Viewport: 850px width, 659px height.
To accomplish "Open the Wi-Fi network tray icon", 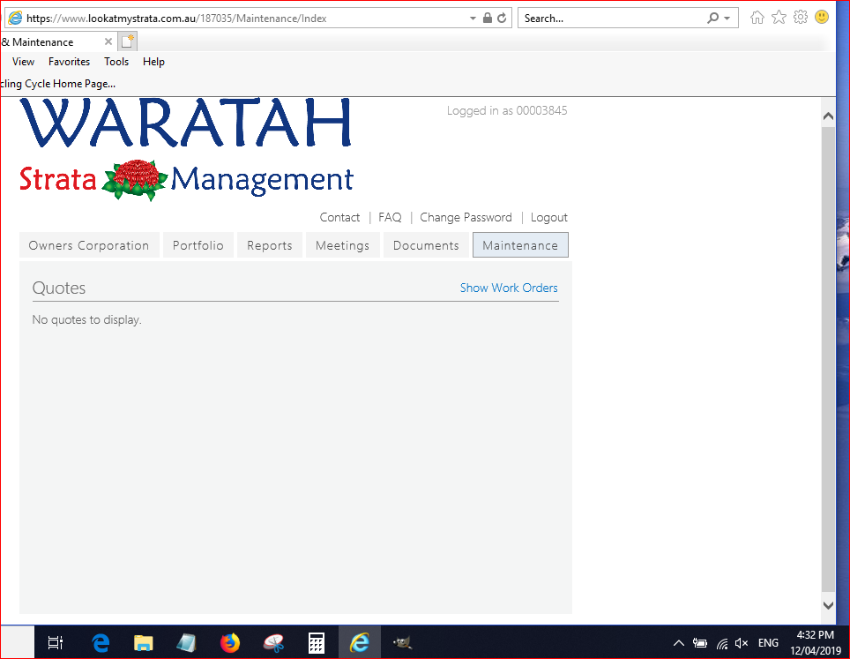I will click(x=722, y=644).
